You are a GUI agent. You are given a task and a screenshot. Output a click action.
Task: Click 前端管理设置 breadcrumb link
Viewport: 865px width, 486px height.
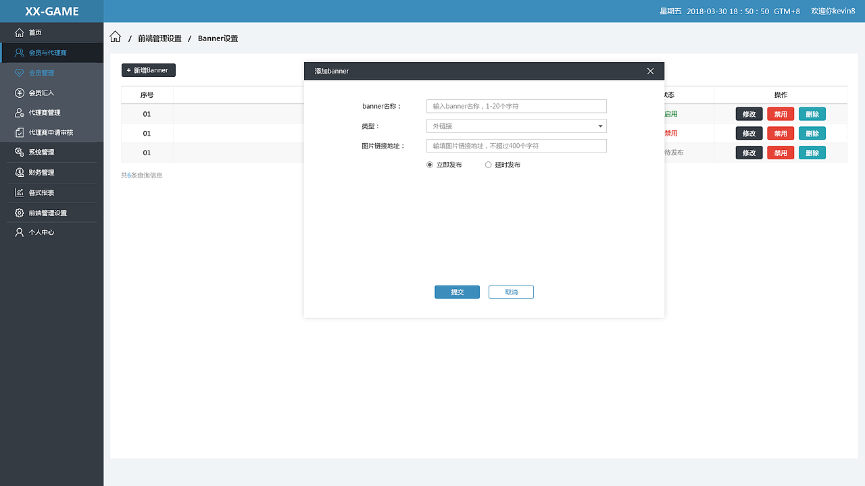159,38
